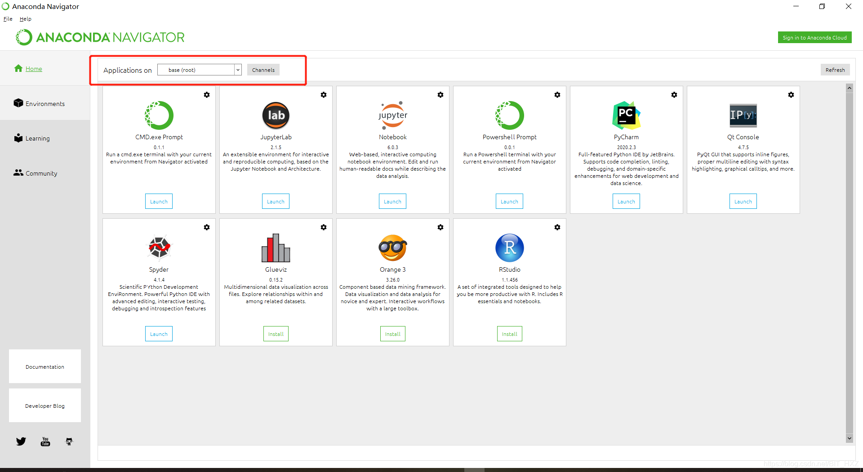Open gear options for Jupyter Notebook

(x=440, y=95)
